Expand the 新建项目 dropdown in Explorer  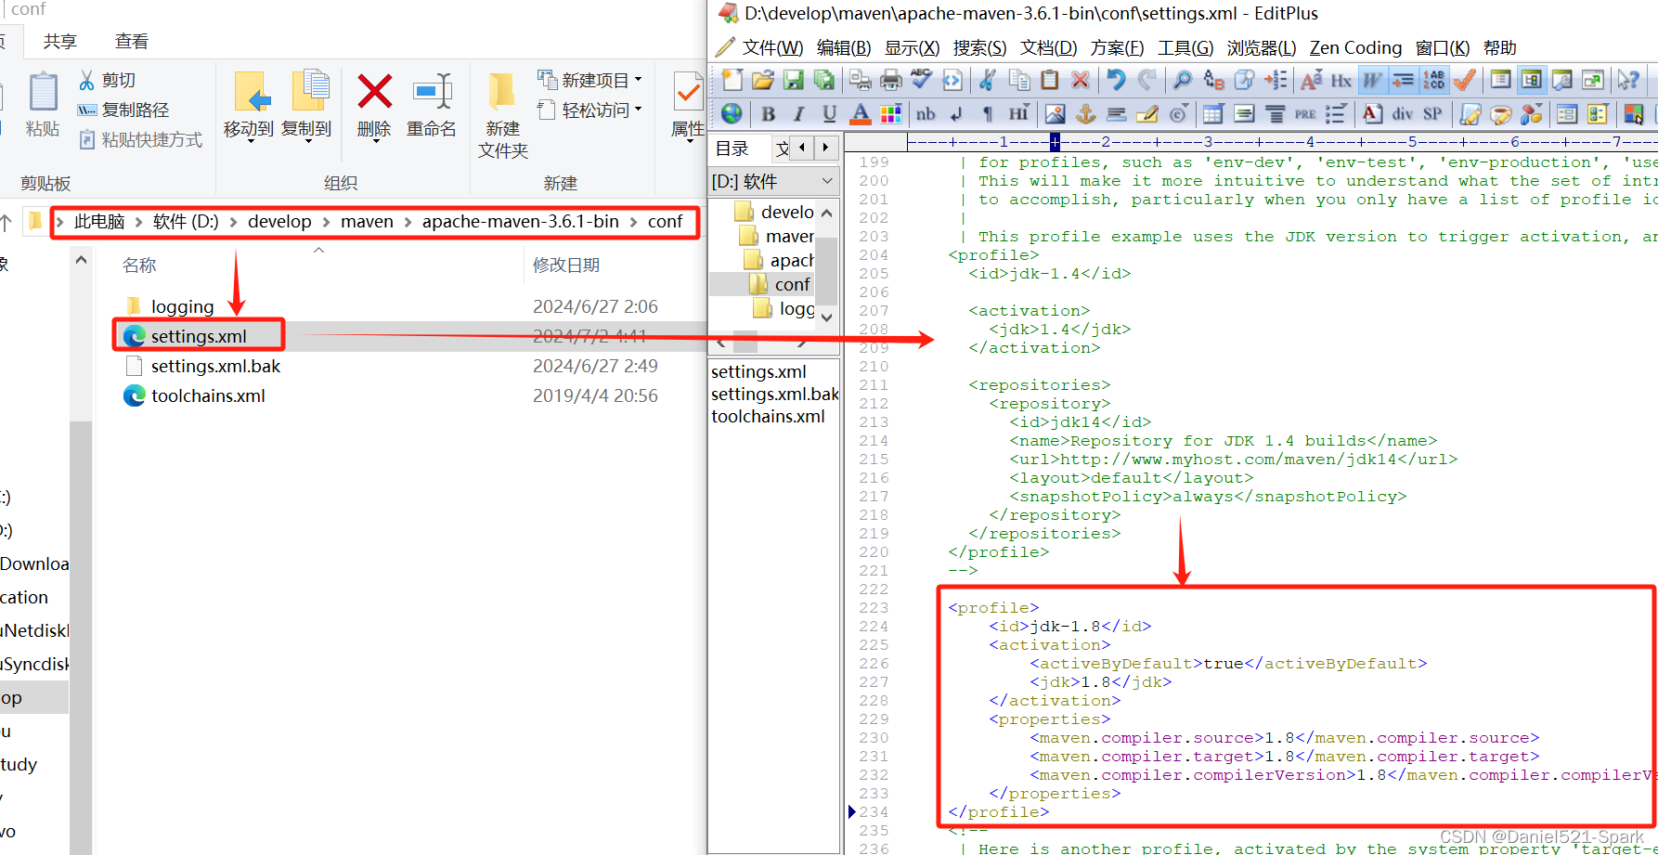coord(638,81)
